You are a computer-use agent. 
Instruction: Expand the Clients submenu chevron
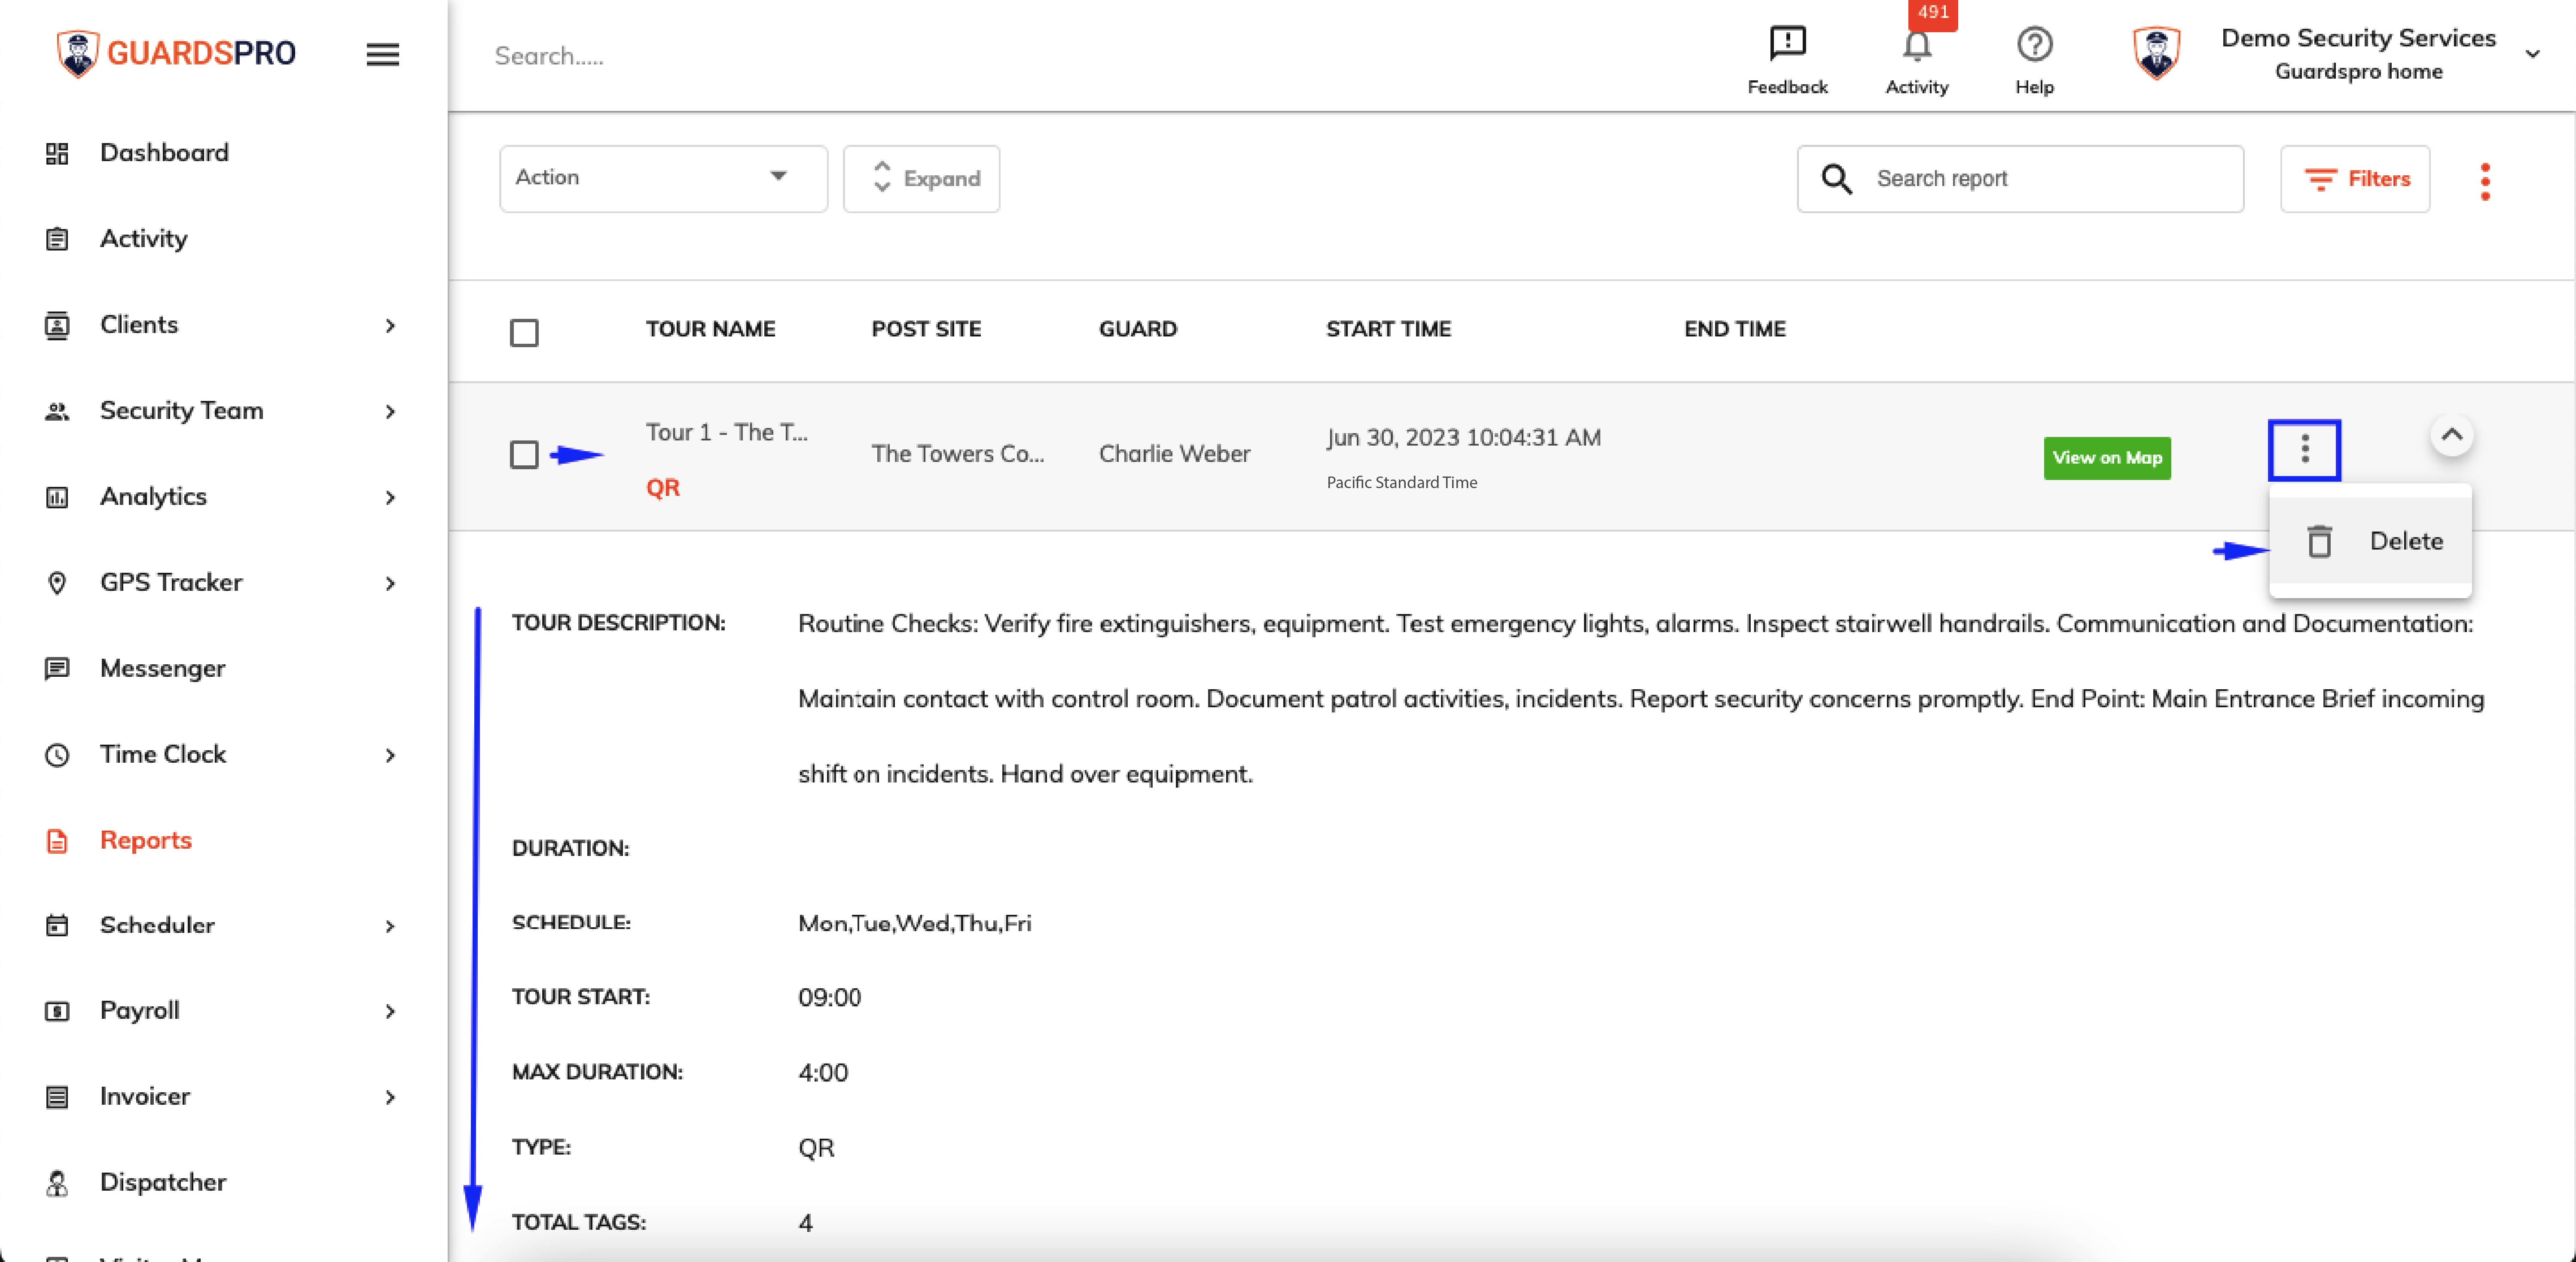(x=390, y=326)
